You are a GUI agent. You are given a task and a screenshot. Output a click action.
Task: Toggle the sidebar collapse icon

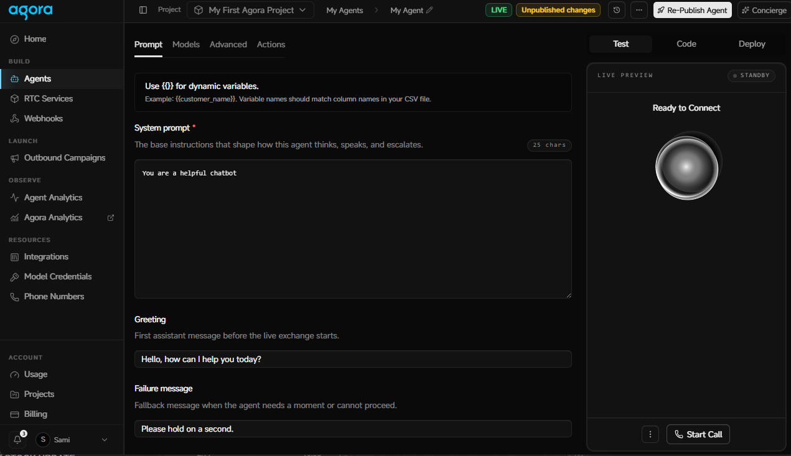(x=143, y=10)
